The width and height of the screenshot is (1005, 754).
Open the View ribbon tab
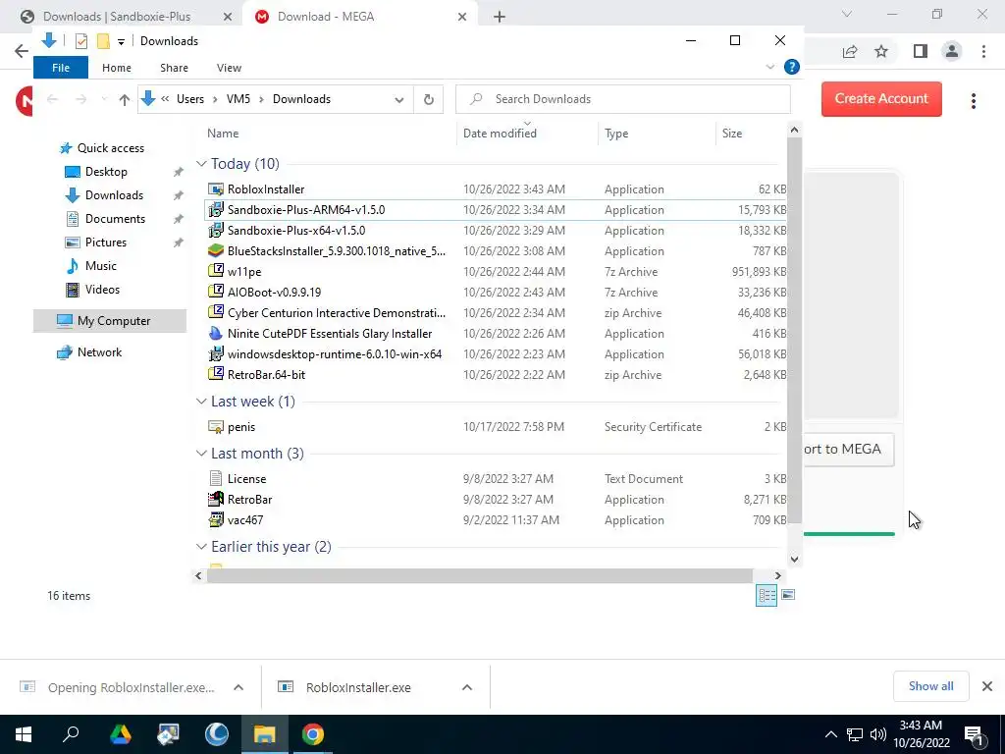229,68
